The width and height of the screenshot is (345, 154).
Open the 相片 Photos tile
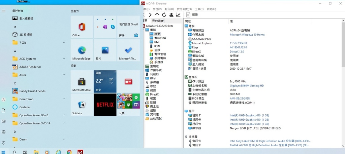click(x=105, y=50)
